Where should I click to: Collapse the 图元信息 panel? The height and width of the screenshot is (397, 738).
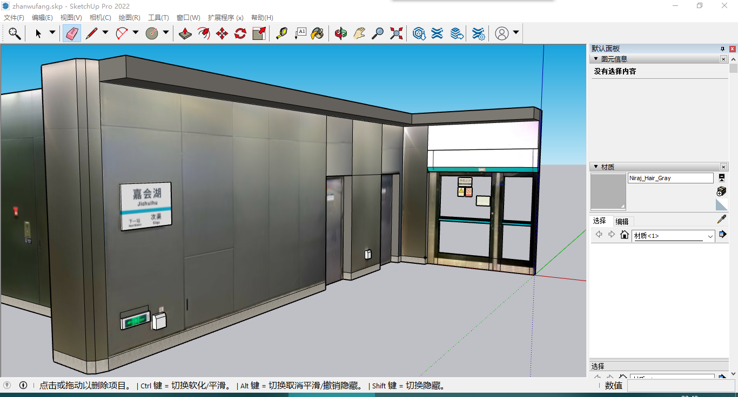coord(596,59)
